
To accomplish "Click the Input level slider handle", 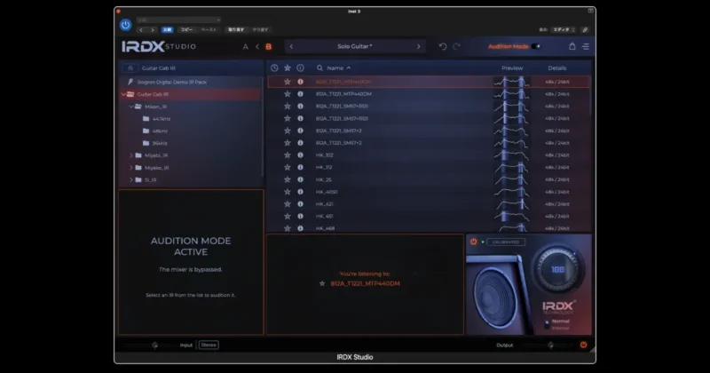I will click(x=154, y=345).
